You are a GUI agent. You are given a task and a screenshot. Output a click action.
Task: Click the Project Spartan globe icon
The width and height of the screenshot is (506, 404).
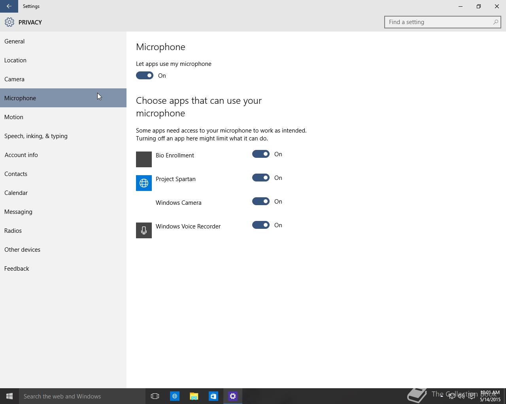click(x=144, y=183)
